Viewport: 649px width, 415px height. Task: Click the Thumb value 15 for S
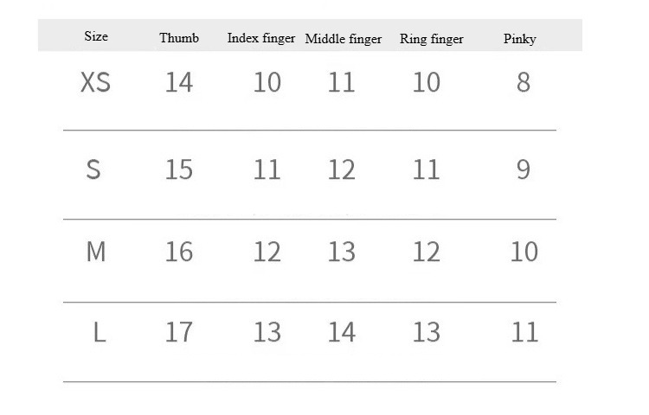pos(178,169)
